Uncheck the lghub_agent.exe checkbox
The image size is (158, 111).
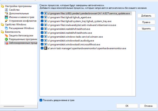tap(42, 17)
